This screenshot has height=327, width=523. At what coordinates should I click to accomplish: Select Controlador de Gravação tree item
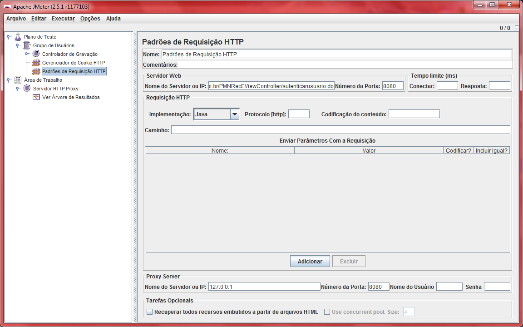click(x=70, y=54)
